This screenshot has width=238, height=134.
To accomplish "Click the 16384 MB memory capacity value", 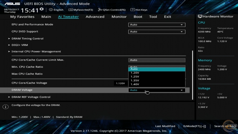I will coord(205,79).
